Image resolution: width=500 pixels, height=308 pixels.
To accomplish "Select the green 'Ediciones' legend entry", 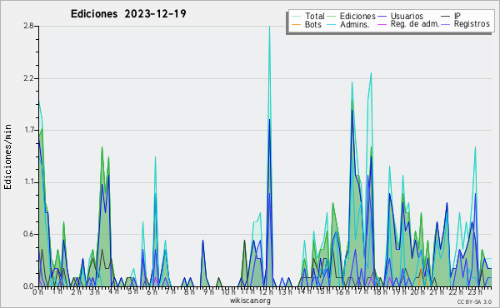I will click(352, 16).
